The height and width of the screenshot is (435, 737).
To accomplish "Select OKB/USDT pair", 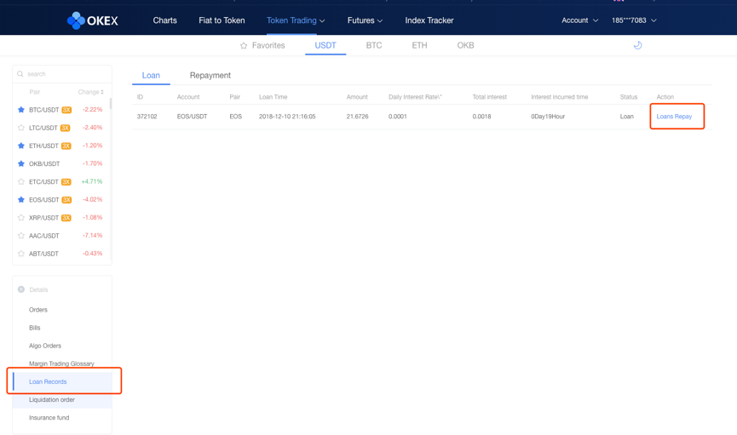I will click(x=44, y=163).
